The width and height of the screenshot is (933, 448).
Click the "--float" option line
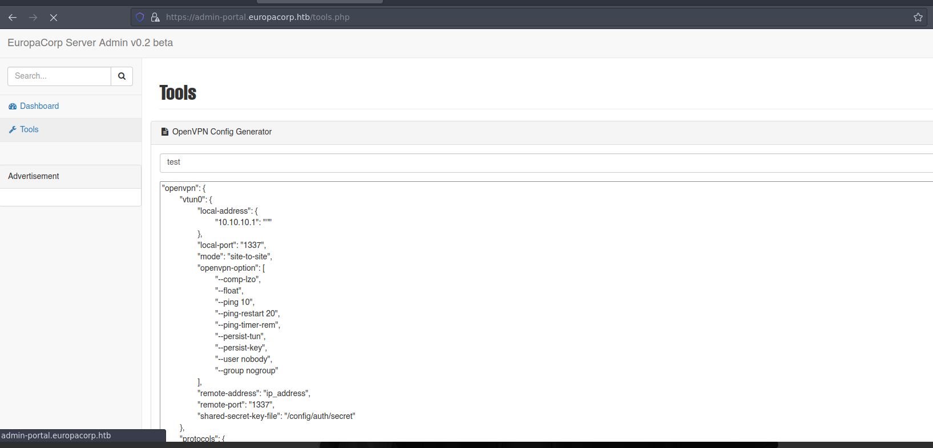229,291
